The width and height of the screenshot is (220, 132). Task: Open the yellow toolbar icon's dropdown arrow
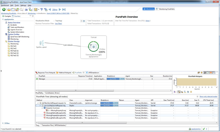[39, 10]
